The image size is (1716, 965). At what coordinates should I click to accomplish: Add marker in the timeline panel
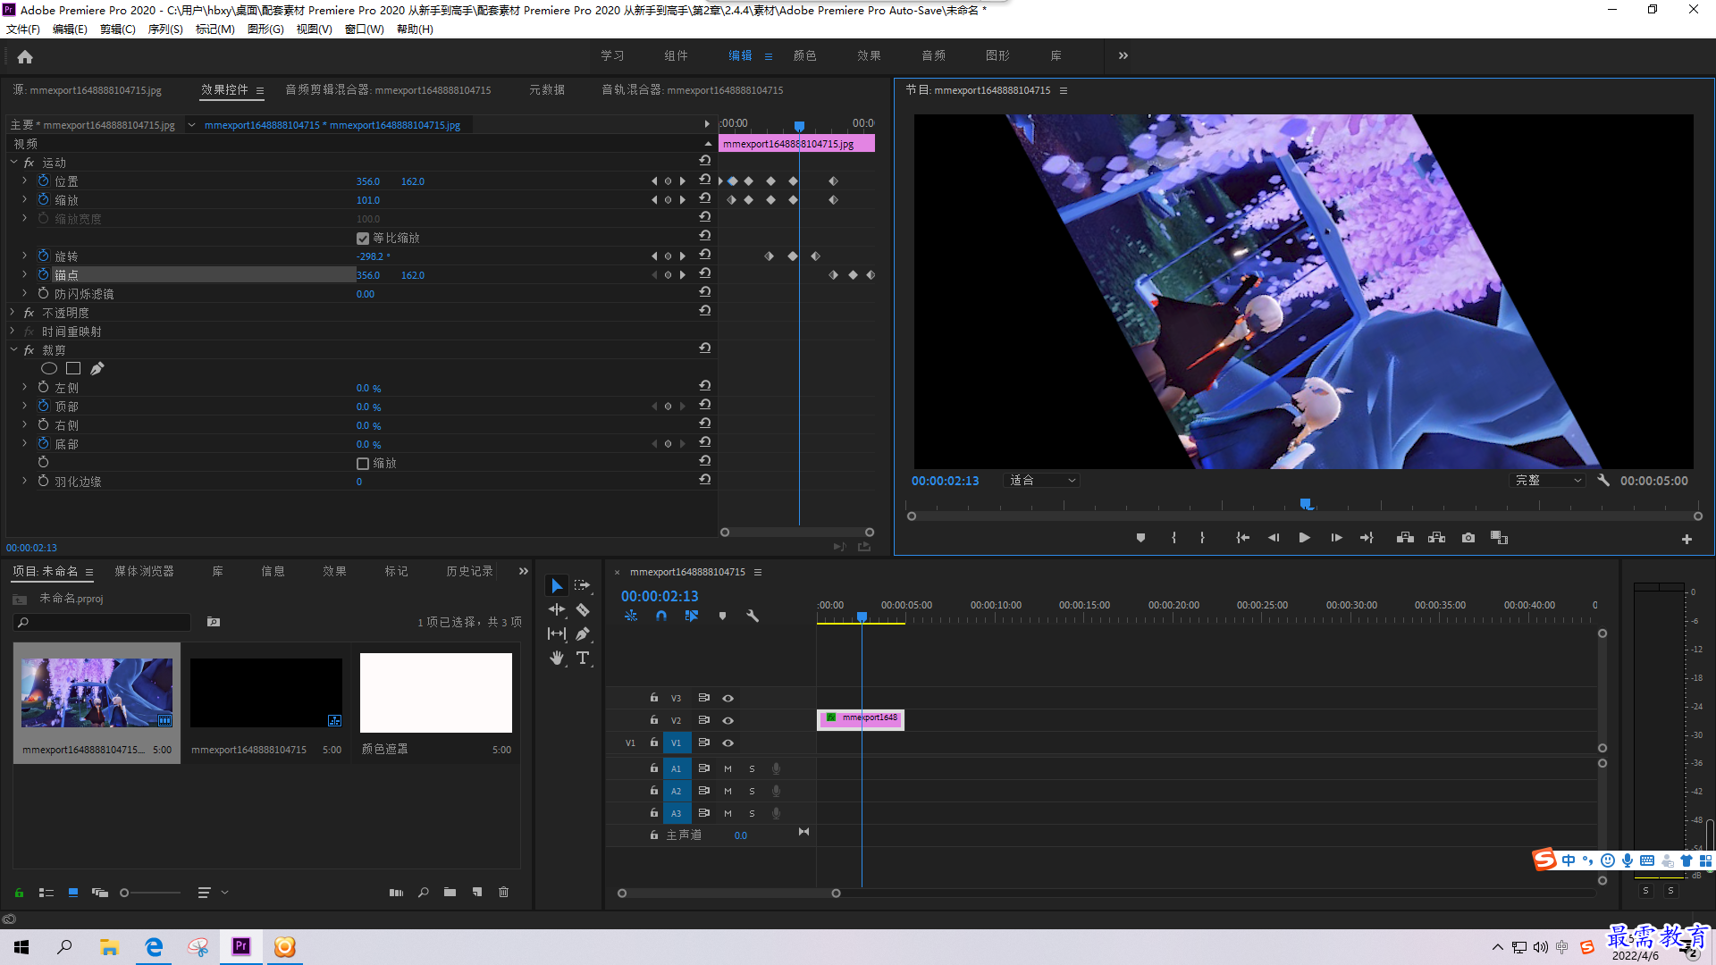click(723, 616)
